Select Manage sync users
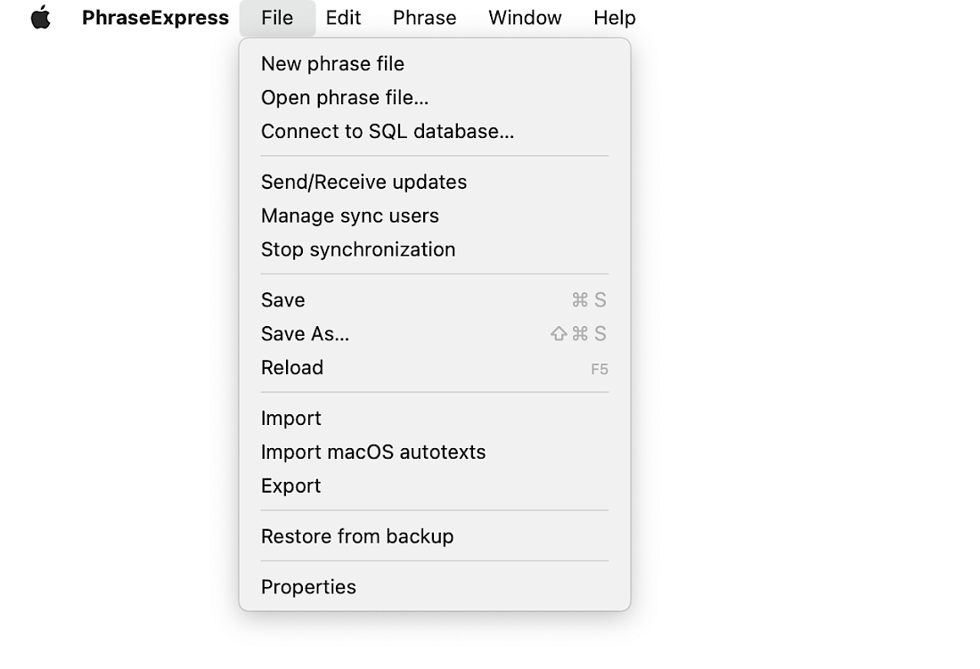The height and width of the screenshot is (669, 980). tap(435, 216)
